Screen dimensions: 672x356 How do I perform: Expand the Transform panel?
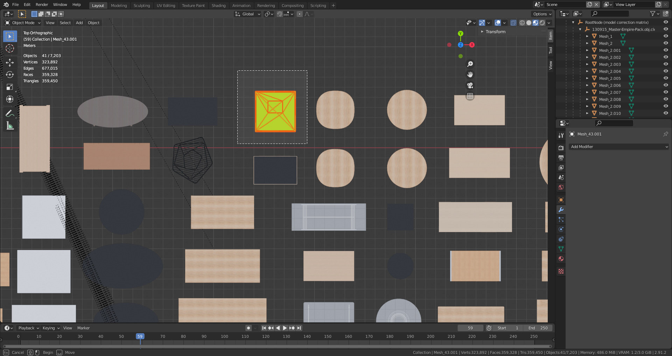[x=495, y=32]
